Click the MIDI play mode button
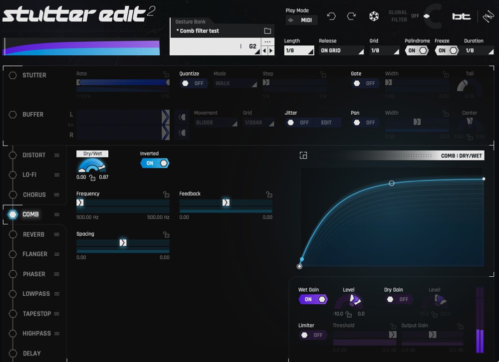Viewport: 499px width, 362px height. coord(301,20)
